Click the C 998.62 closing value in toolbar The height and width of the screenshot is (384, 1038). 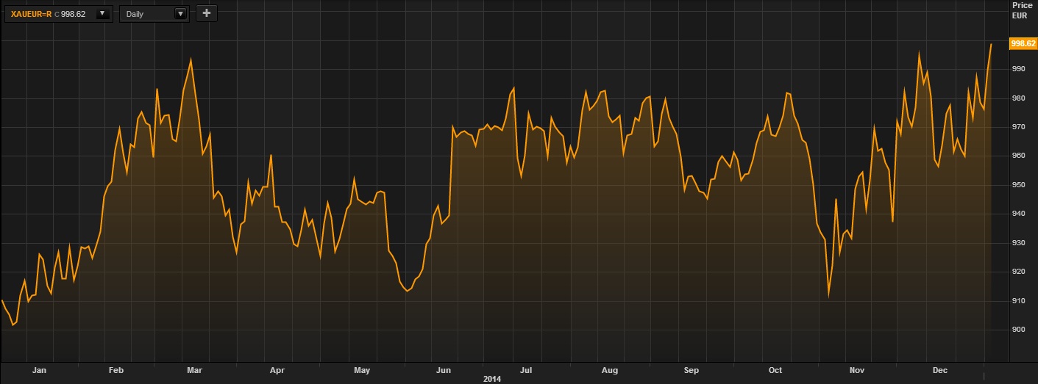pos(73,14)
